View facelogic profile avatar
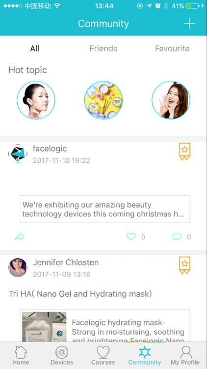Image resolution: width=207 pixels, height=369 pixels. 18,154
